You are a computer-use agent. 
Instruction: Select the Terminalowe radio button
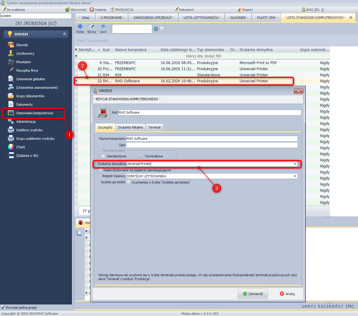[x=141, y=156]
